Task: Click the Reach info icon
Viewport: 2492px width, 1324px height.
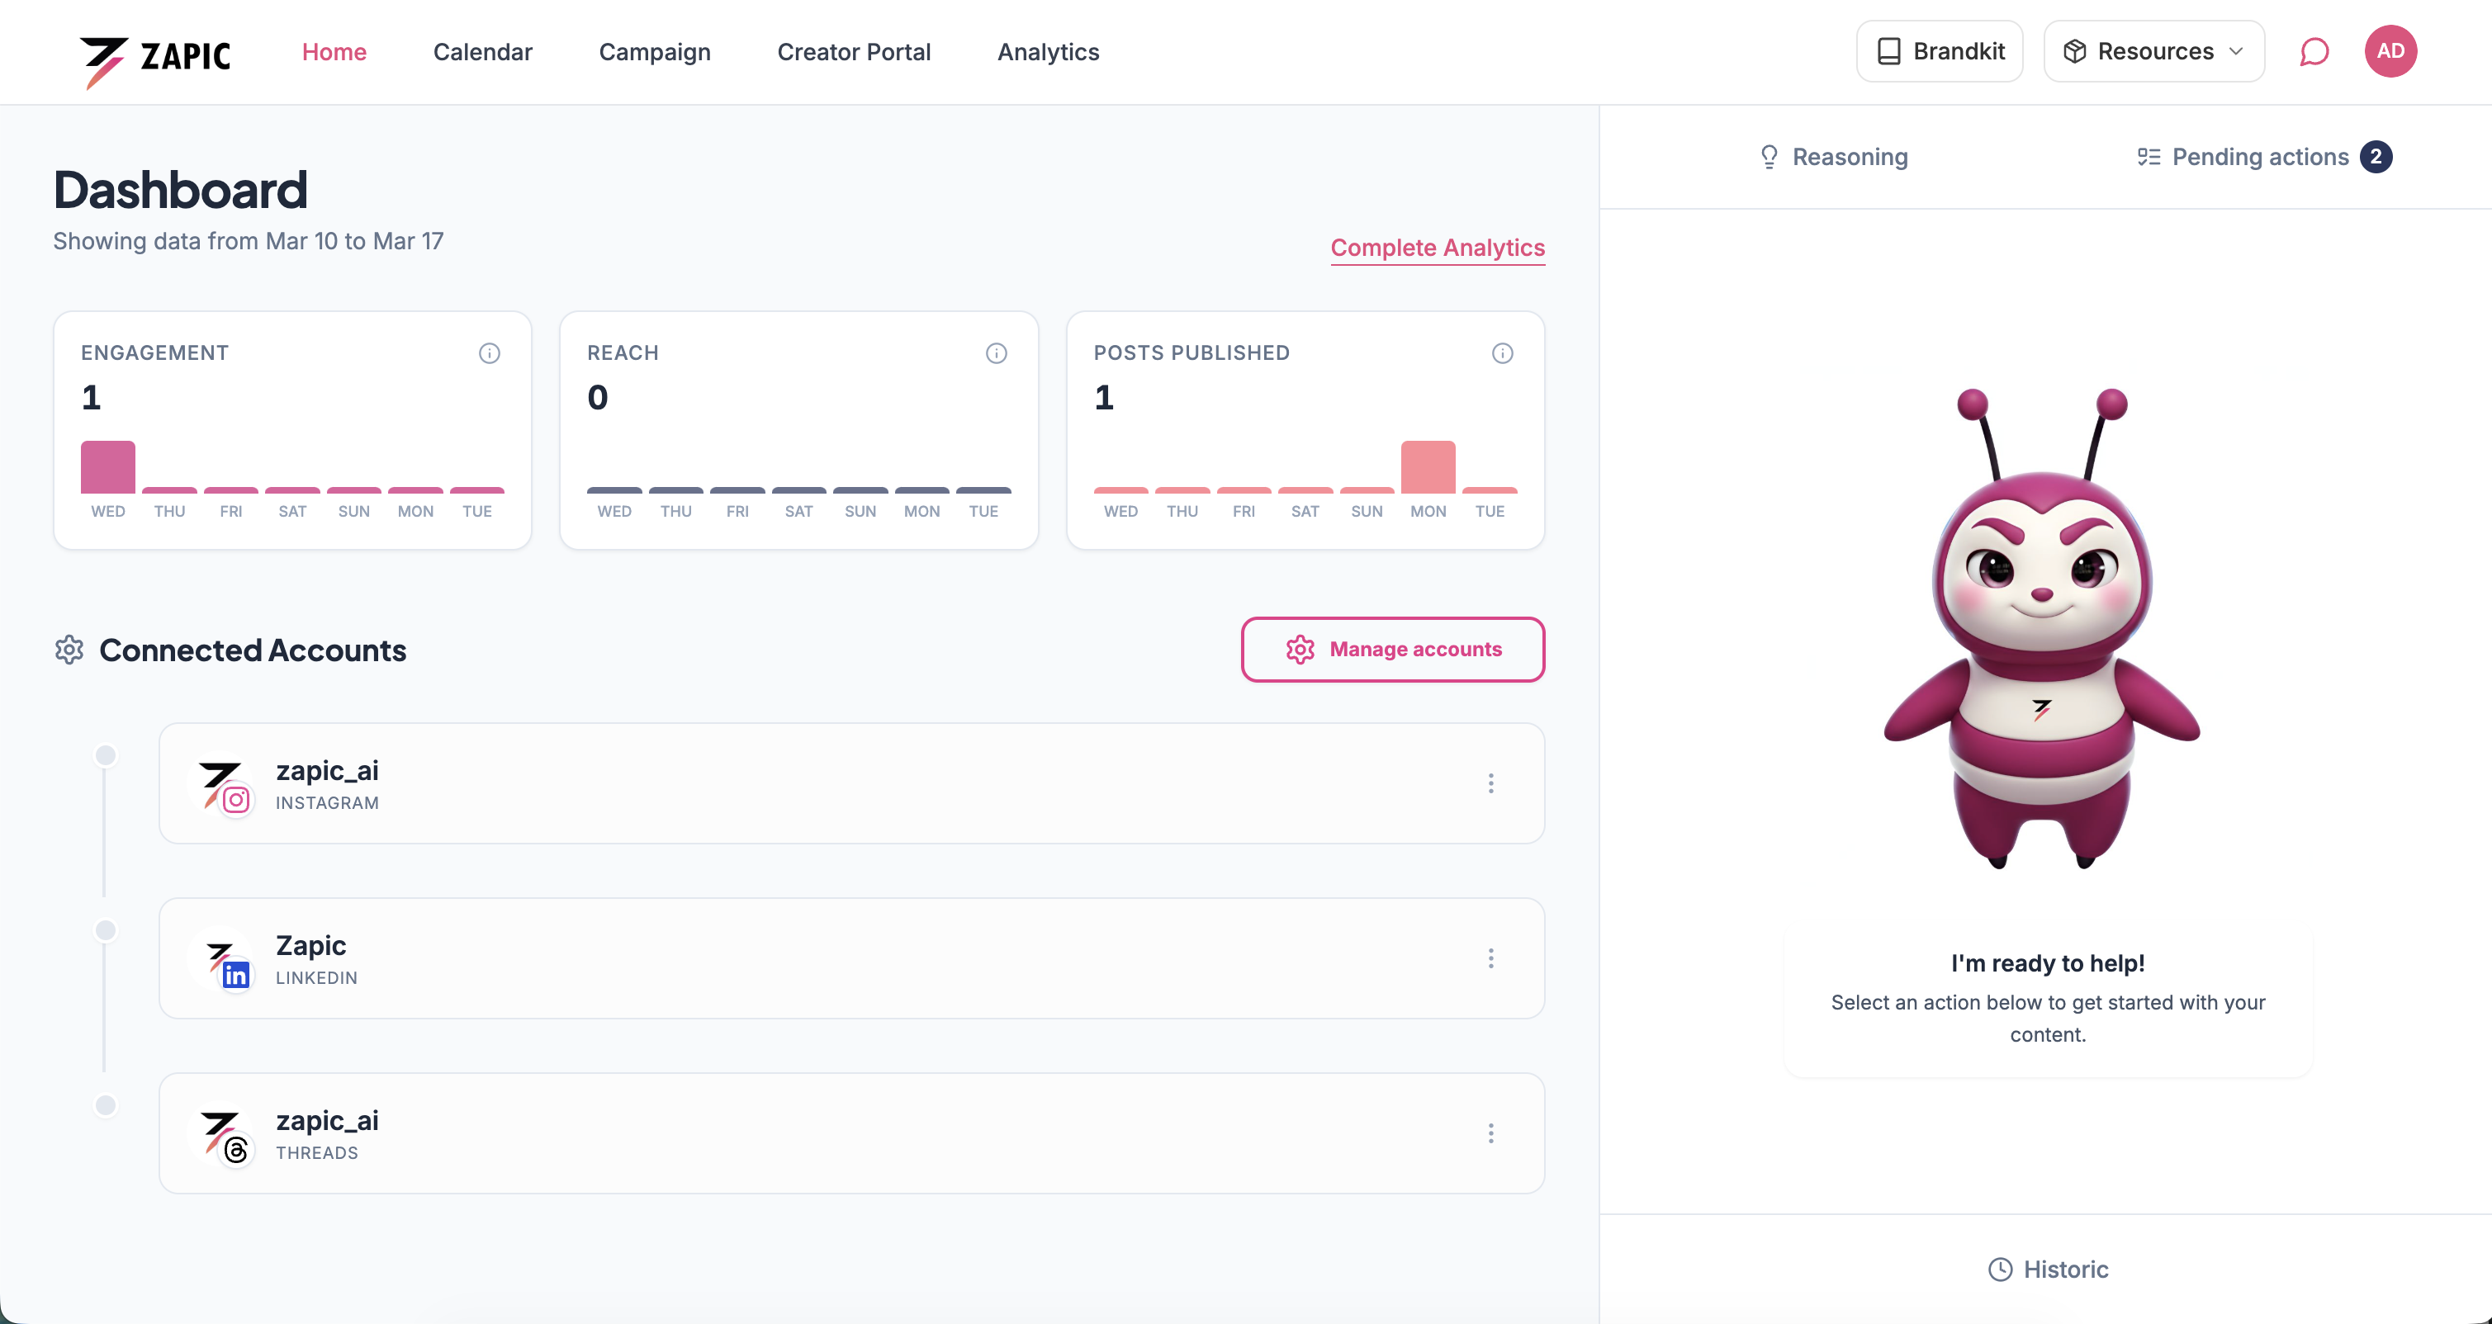Action: [x=996, y=353]
